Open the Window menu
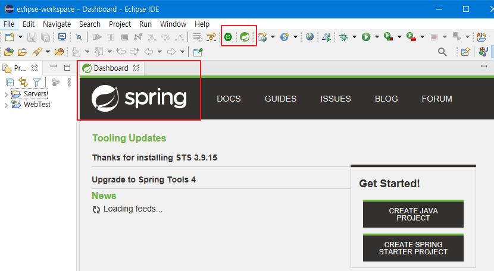The width and height of the screenshot is (494, 271). point(173,24)
